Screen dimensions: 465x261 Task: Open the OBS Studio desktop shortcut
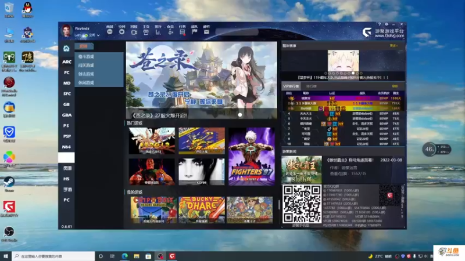[9, 234]
